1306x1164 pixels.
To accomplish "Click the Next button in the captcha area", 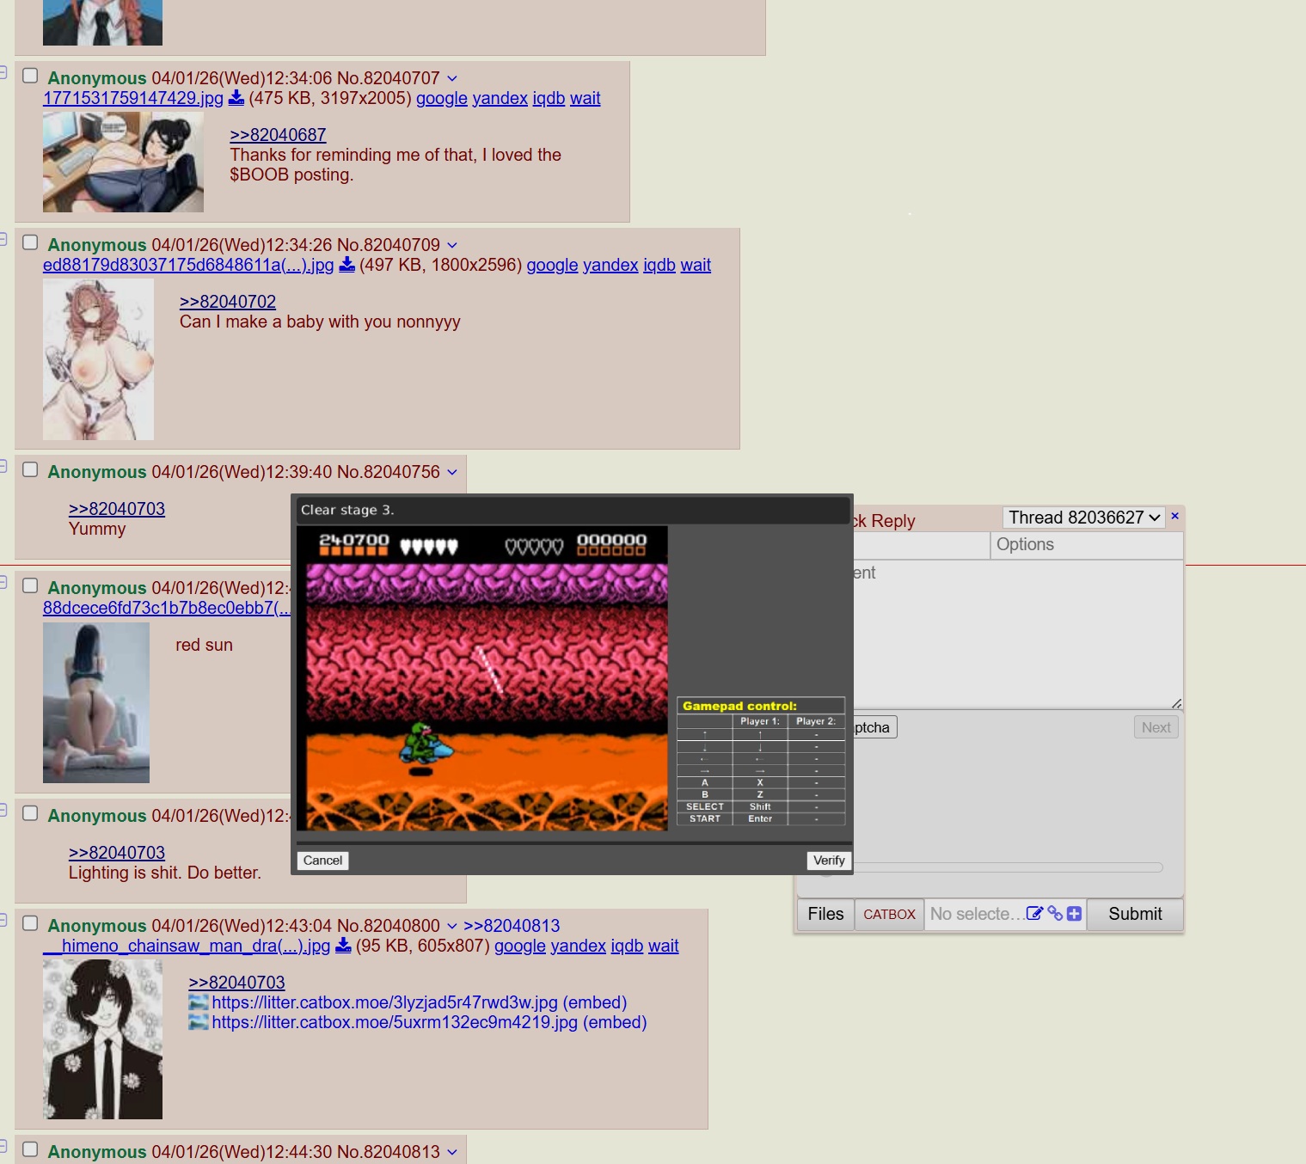I will [1156, 727].
